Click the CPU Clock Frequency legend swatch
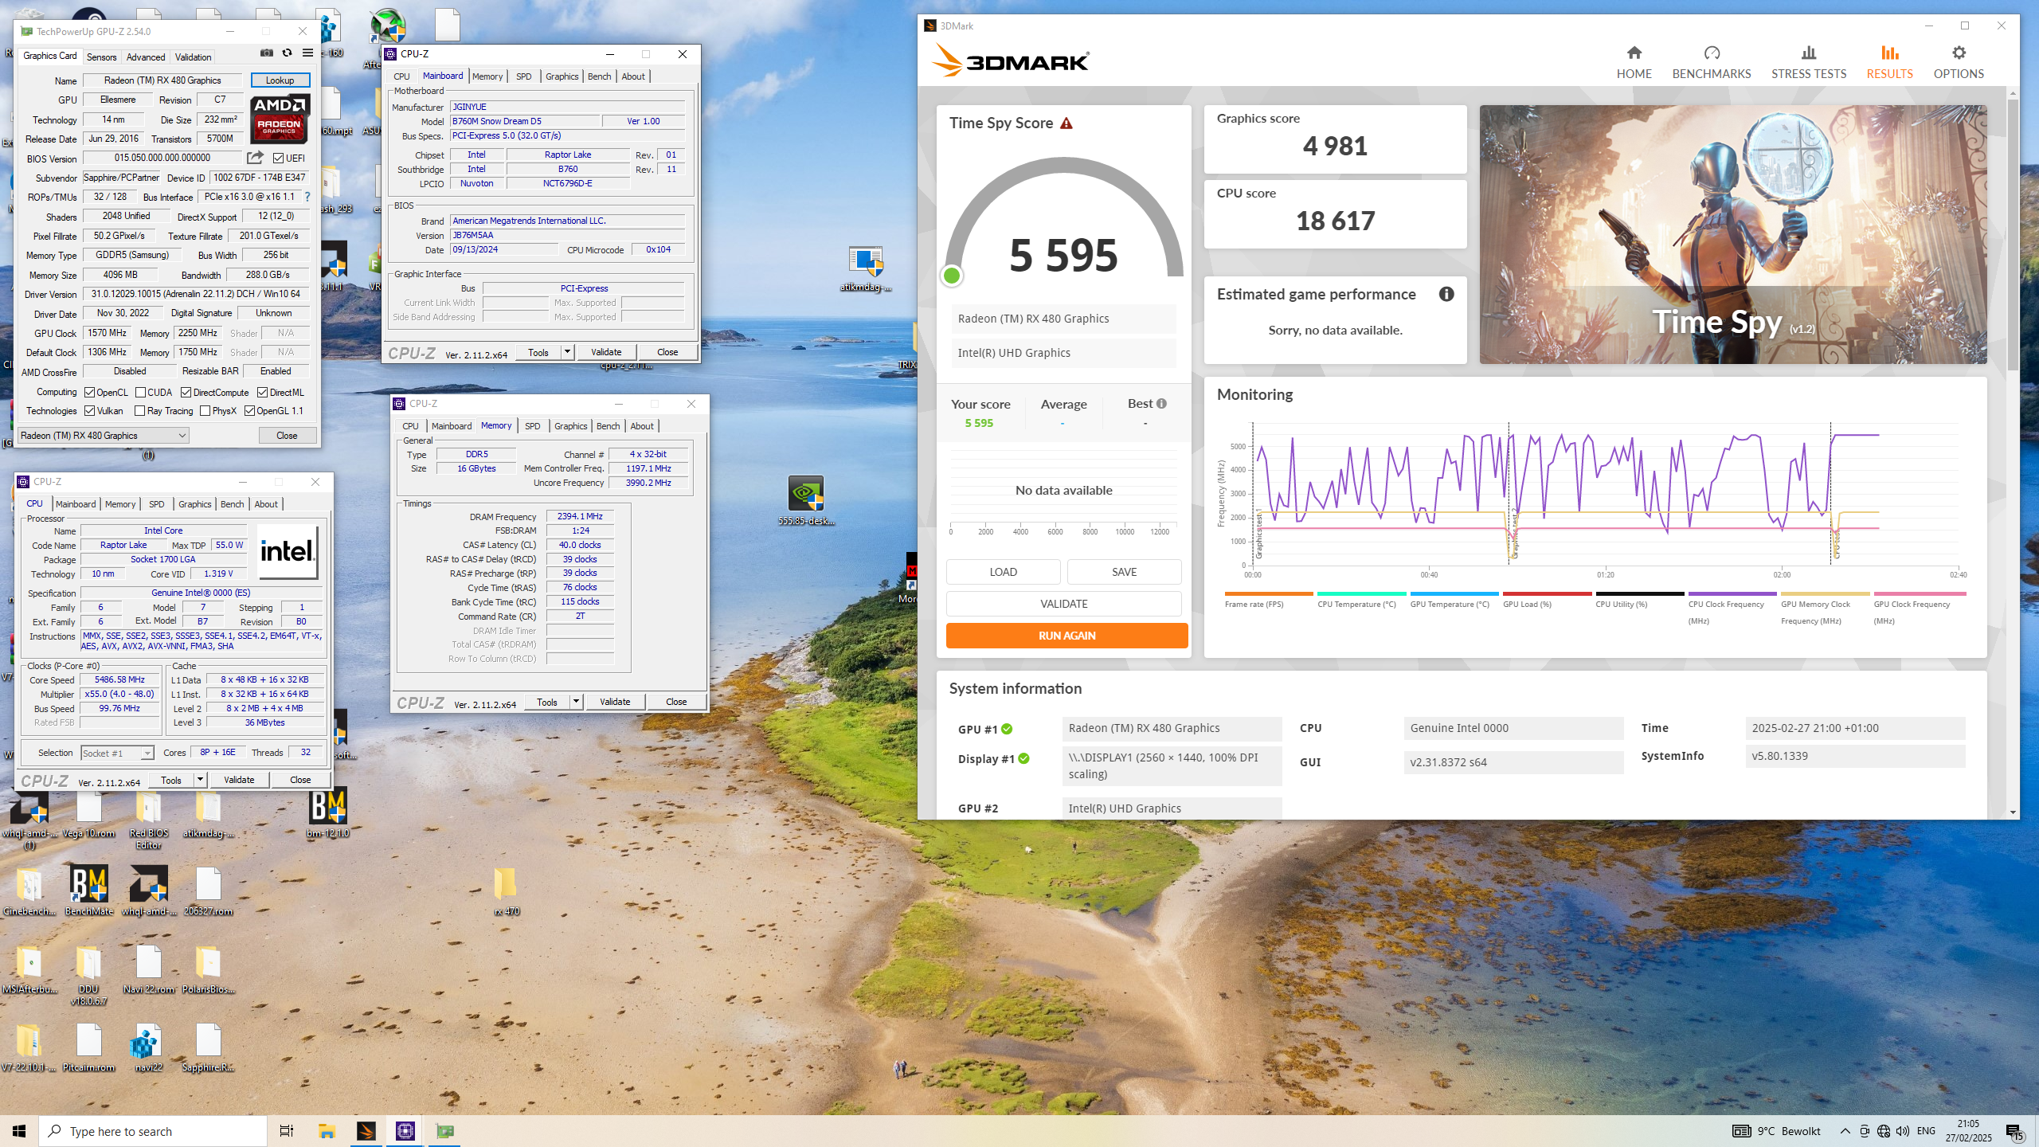This screenshot has width=2039, height=1147. (x=1732, y=593)
